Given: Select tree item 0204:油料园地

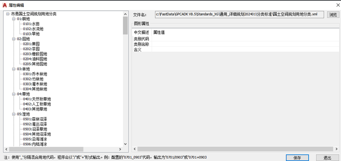Looking at the screenshot, I should [35, 59].
